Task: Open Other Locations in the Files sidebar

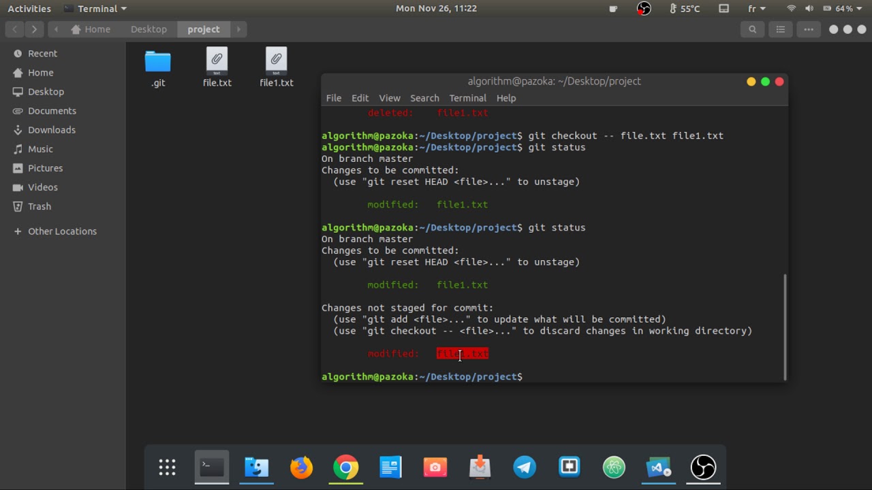Action: click(x=63, y=231)
